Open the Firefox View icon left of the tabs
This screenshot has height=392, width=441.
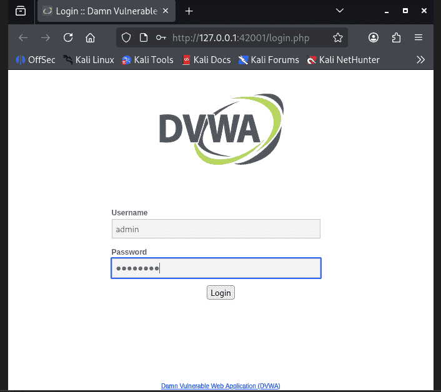point(21,11)
